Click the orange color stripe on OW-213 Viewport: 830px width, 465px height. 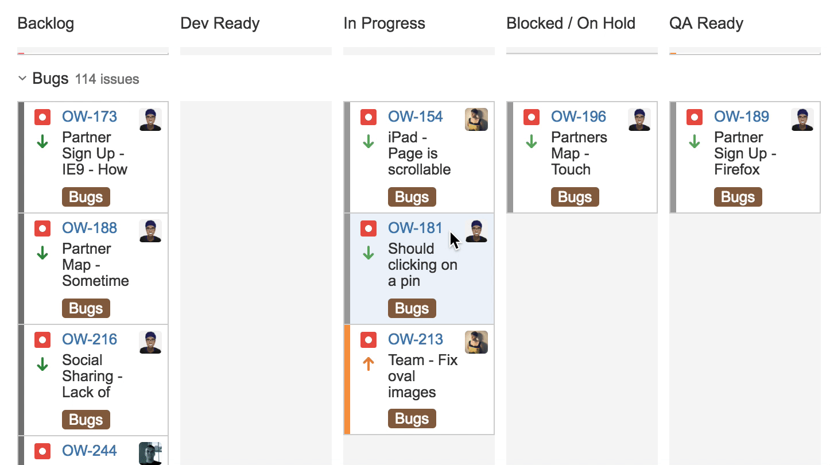click(347, 380)
